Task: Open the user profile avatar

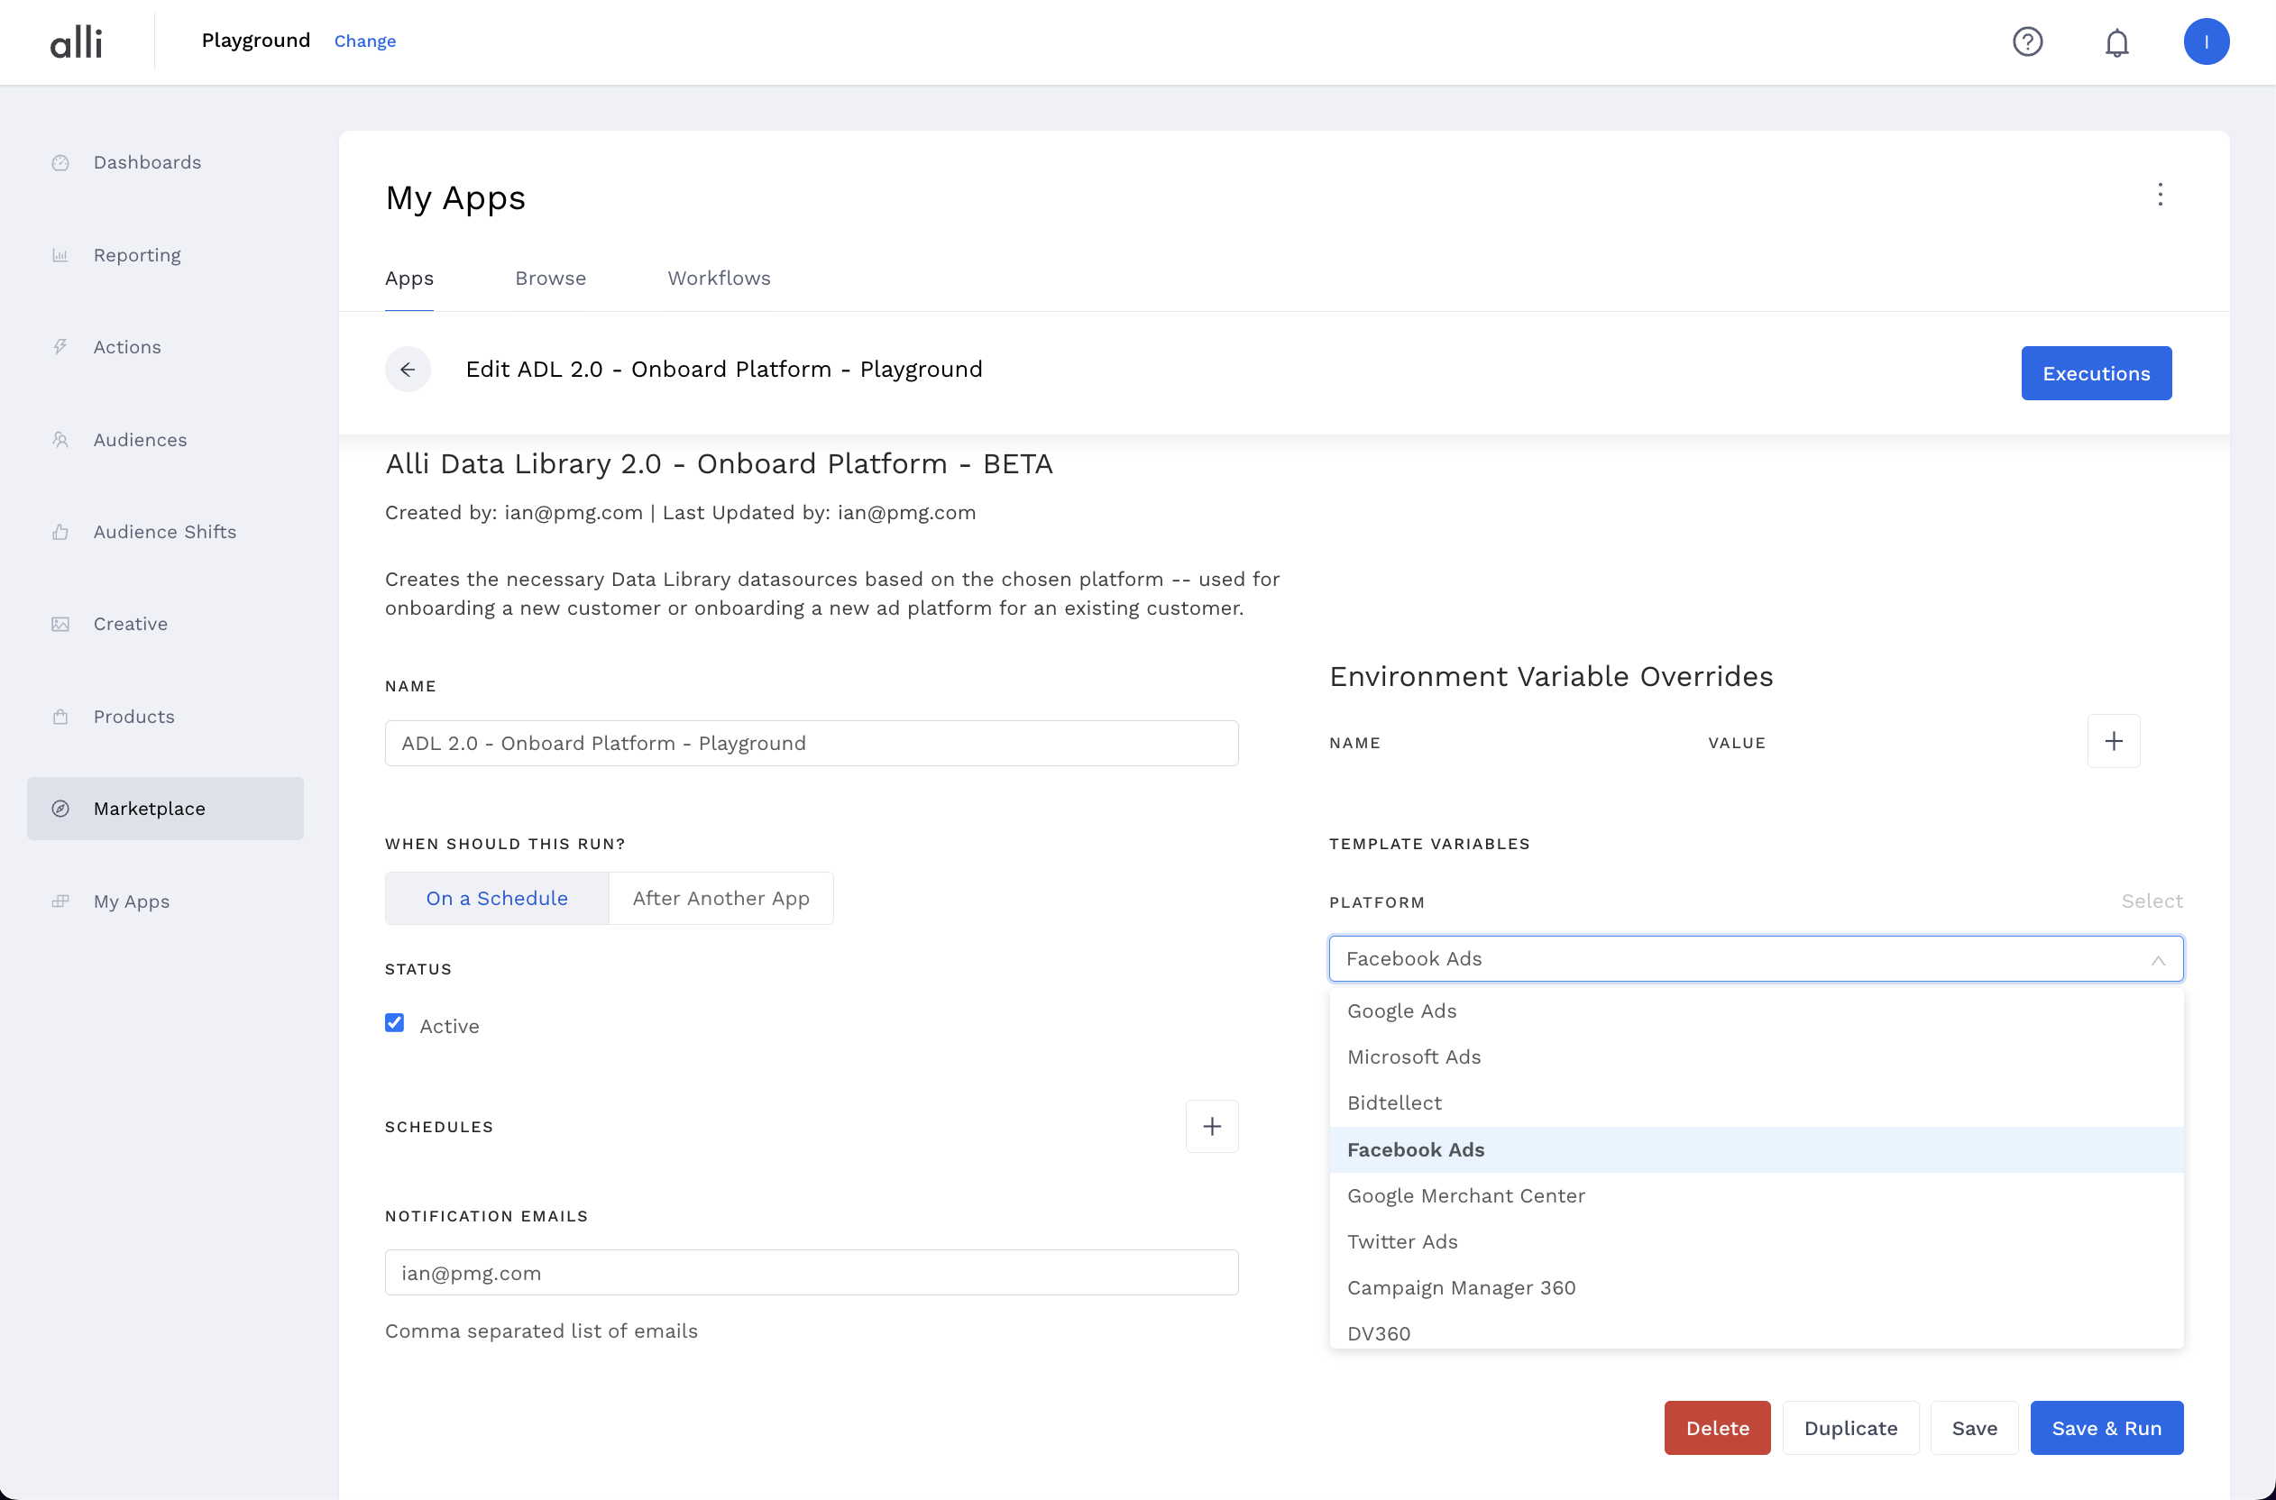Action: tap(2205, 42)
